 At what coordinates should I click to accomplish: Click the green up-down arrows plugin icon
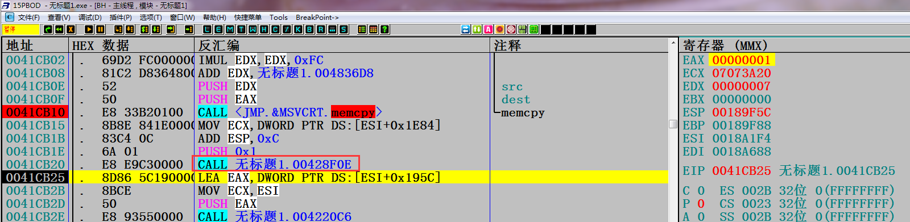pyautogui.click(x=477, y=29)
